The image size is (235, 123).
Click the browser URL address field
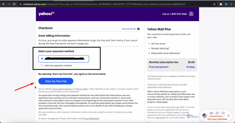pos(117,4)
